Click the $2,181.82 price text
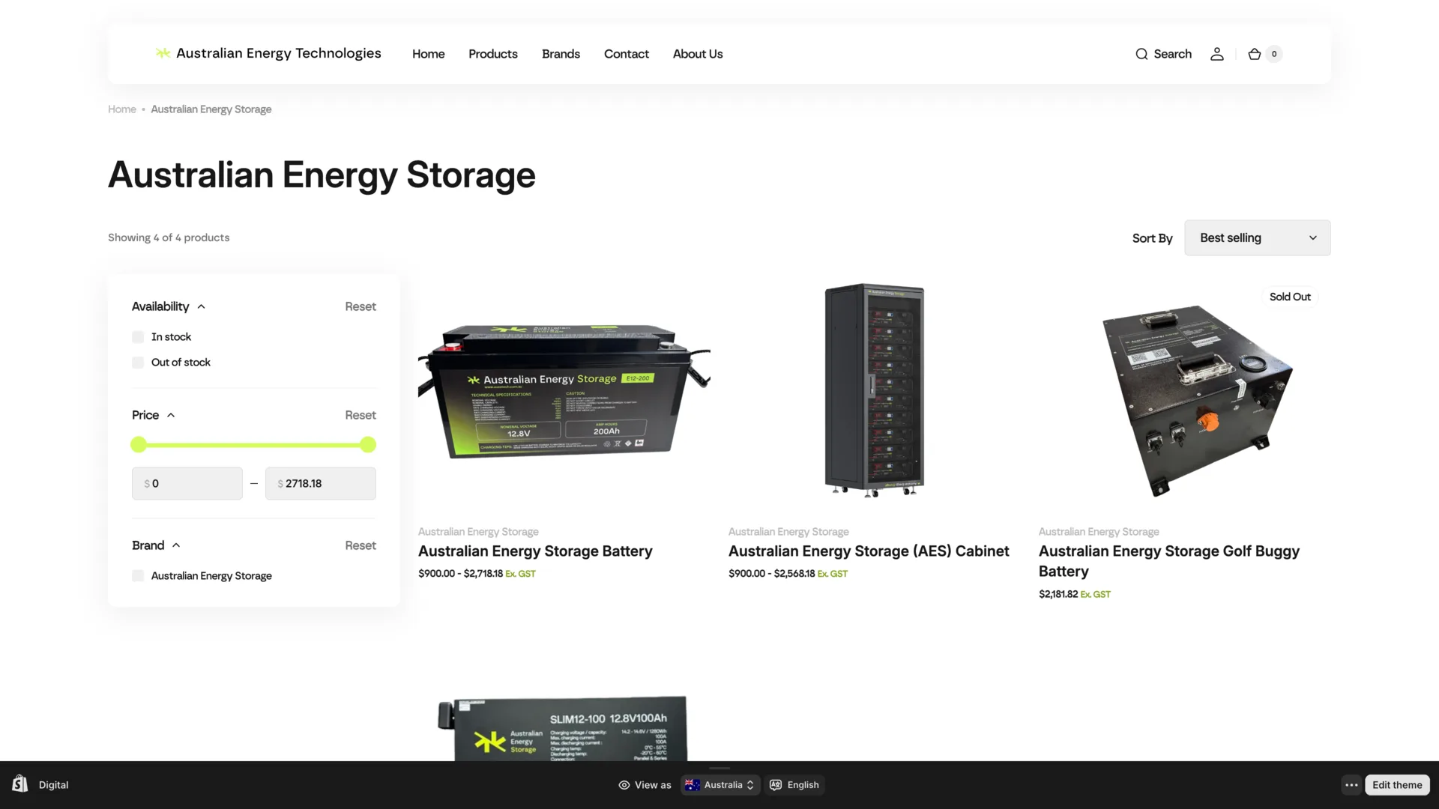This screenshot has width=1439, height=809. tap(1058, 594)
